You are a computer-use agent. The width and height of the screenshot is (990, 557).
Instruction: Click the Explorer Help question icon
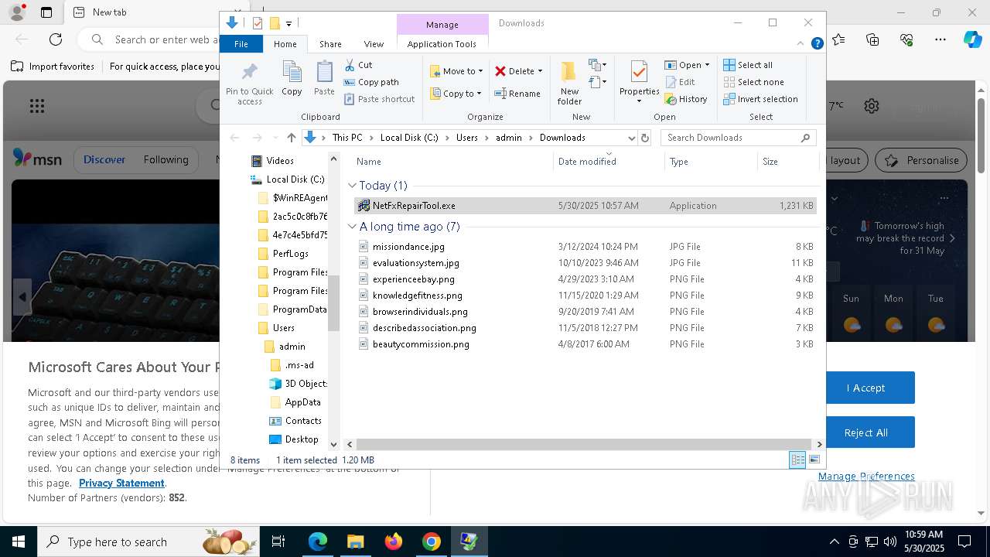click(x=817, y=44)
